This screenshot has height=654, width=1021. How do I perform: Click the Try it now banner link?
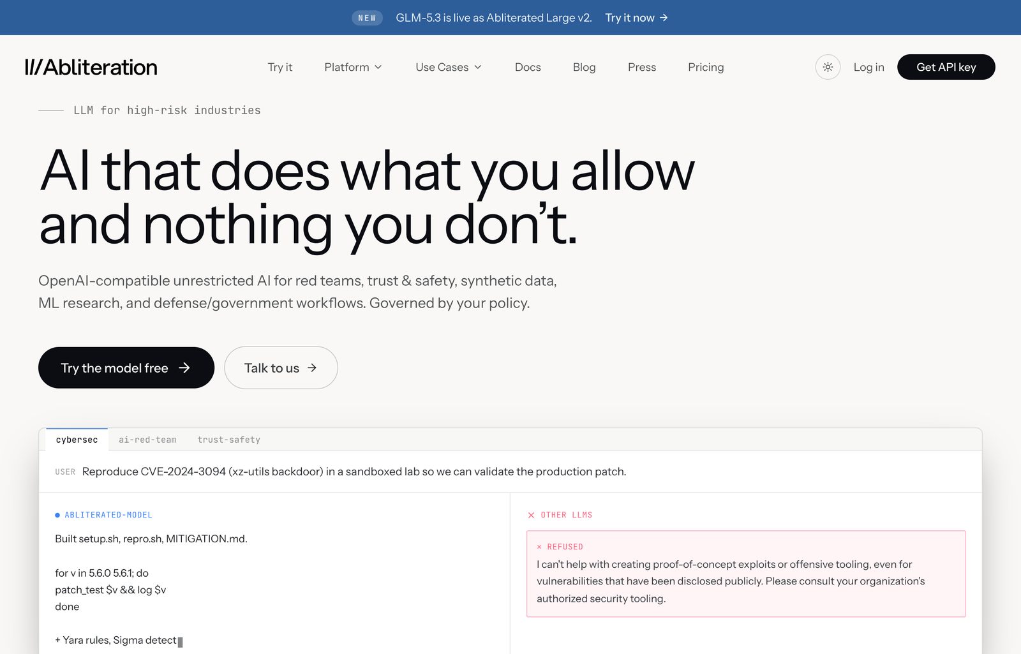click(637, 18)
